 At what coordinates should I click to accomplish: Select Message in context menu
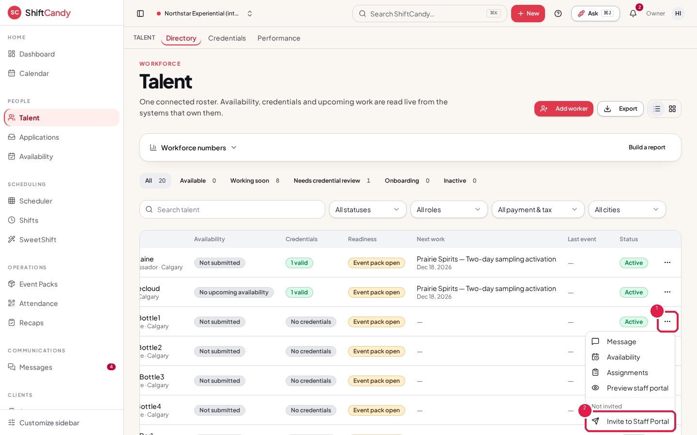630,342
